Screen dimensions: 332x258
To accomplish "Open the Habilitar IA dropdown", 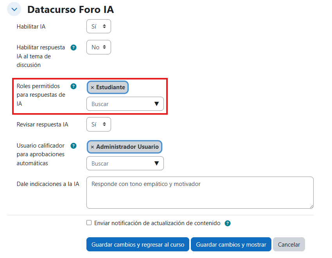I will pyautogui.click(x=99, y=26).
